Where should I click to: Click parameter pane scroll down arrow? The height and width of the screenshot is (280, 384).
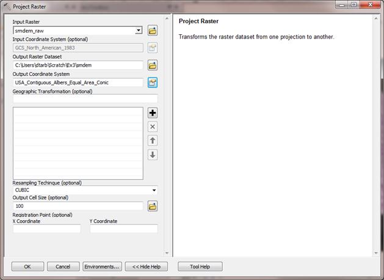tap(167, 252)
